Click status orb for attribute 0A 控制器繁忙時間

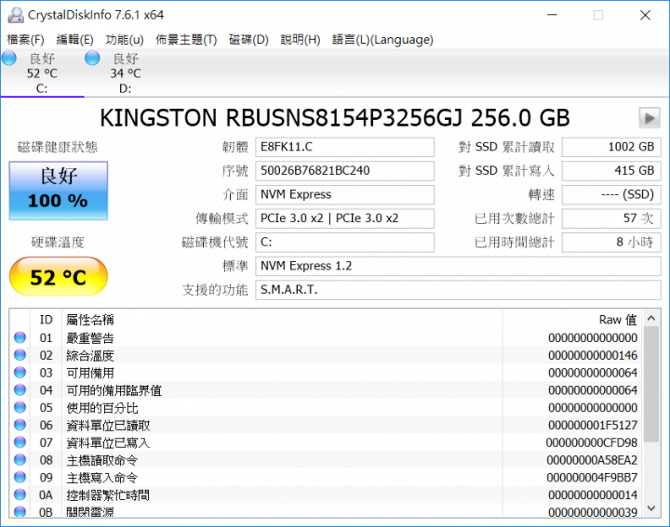[20, 495]
